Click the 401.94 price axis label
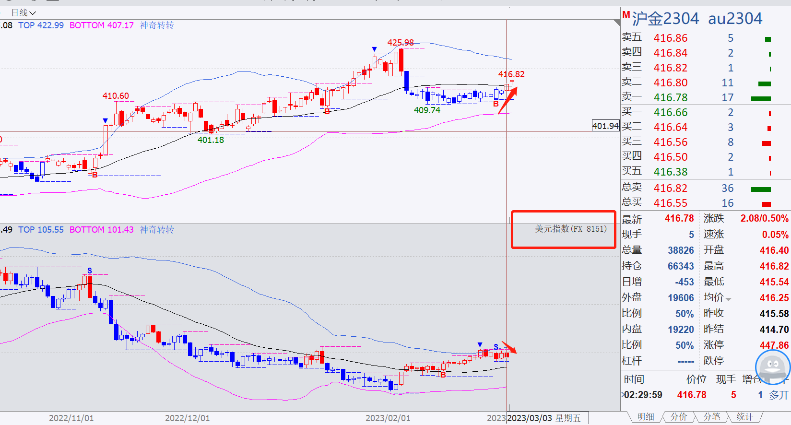Viewport: 791px width, 425px height. coord(605,126)
